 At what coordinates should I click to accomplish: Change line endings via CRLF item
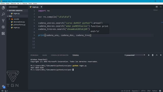[x=149, y=91]
